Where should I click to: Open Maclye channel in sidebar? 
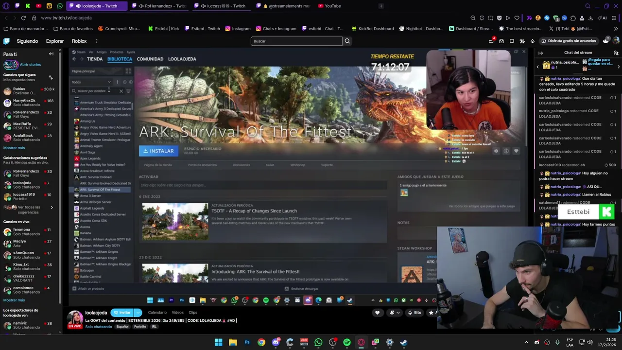click(29, 243)
